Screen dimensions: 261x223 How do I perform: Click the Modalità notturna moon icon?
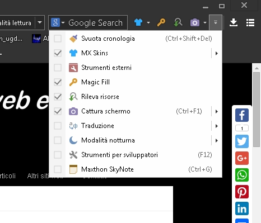coord(73,140)
